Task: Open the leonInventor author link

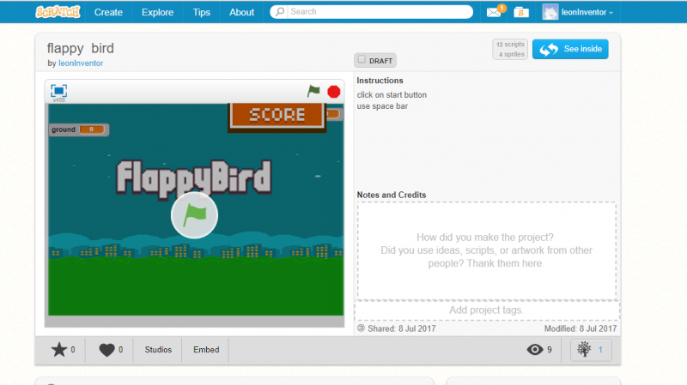Action: [x=81, y=63]
